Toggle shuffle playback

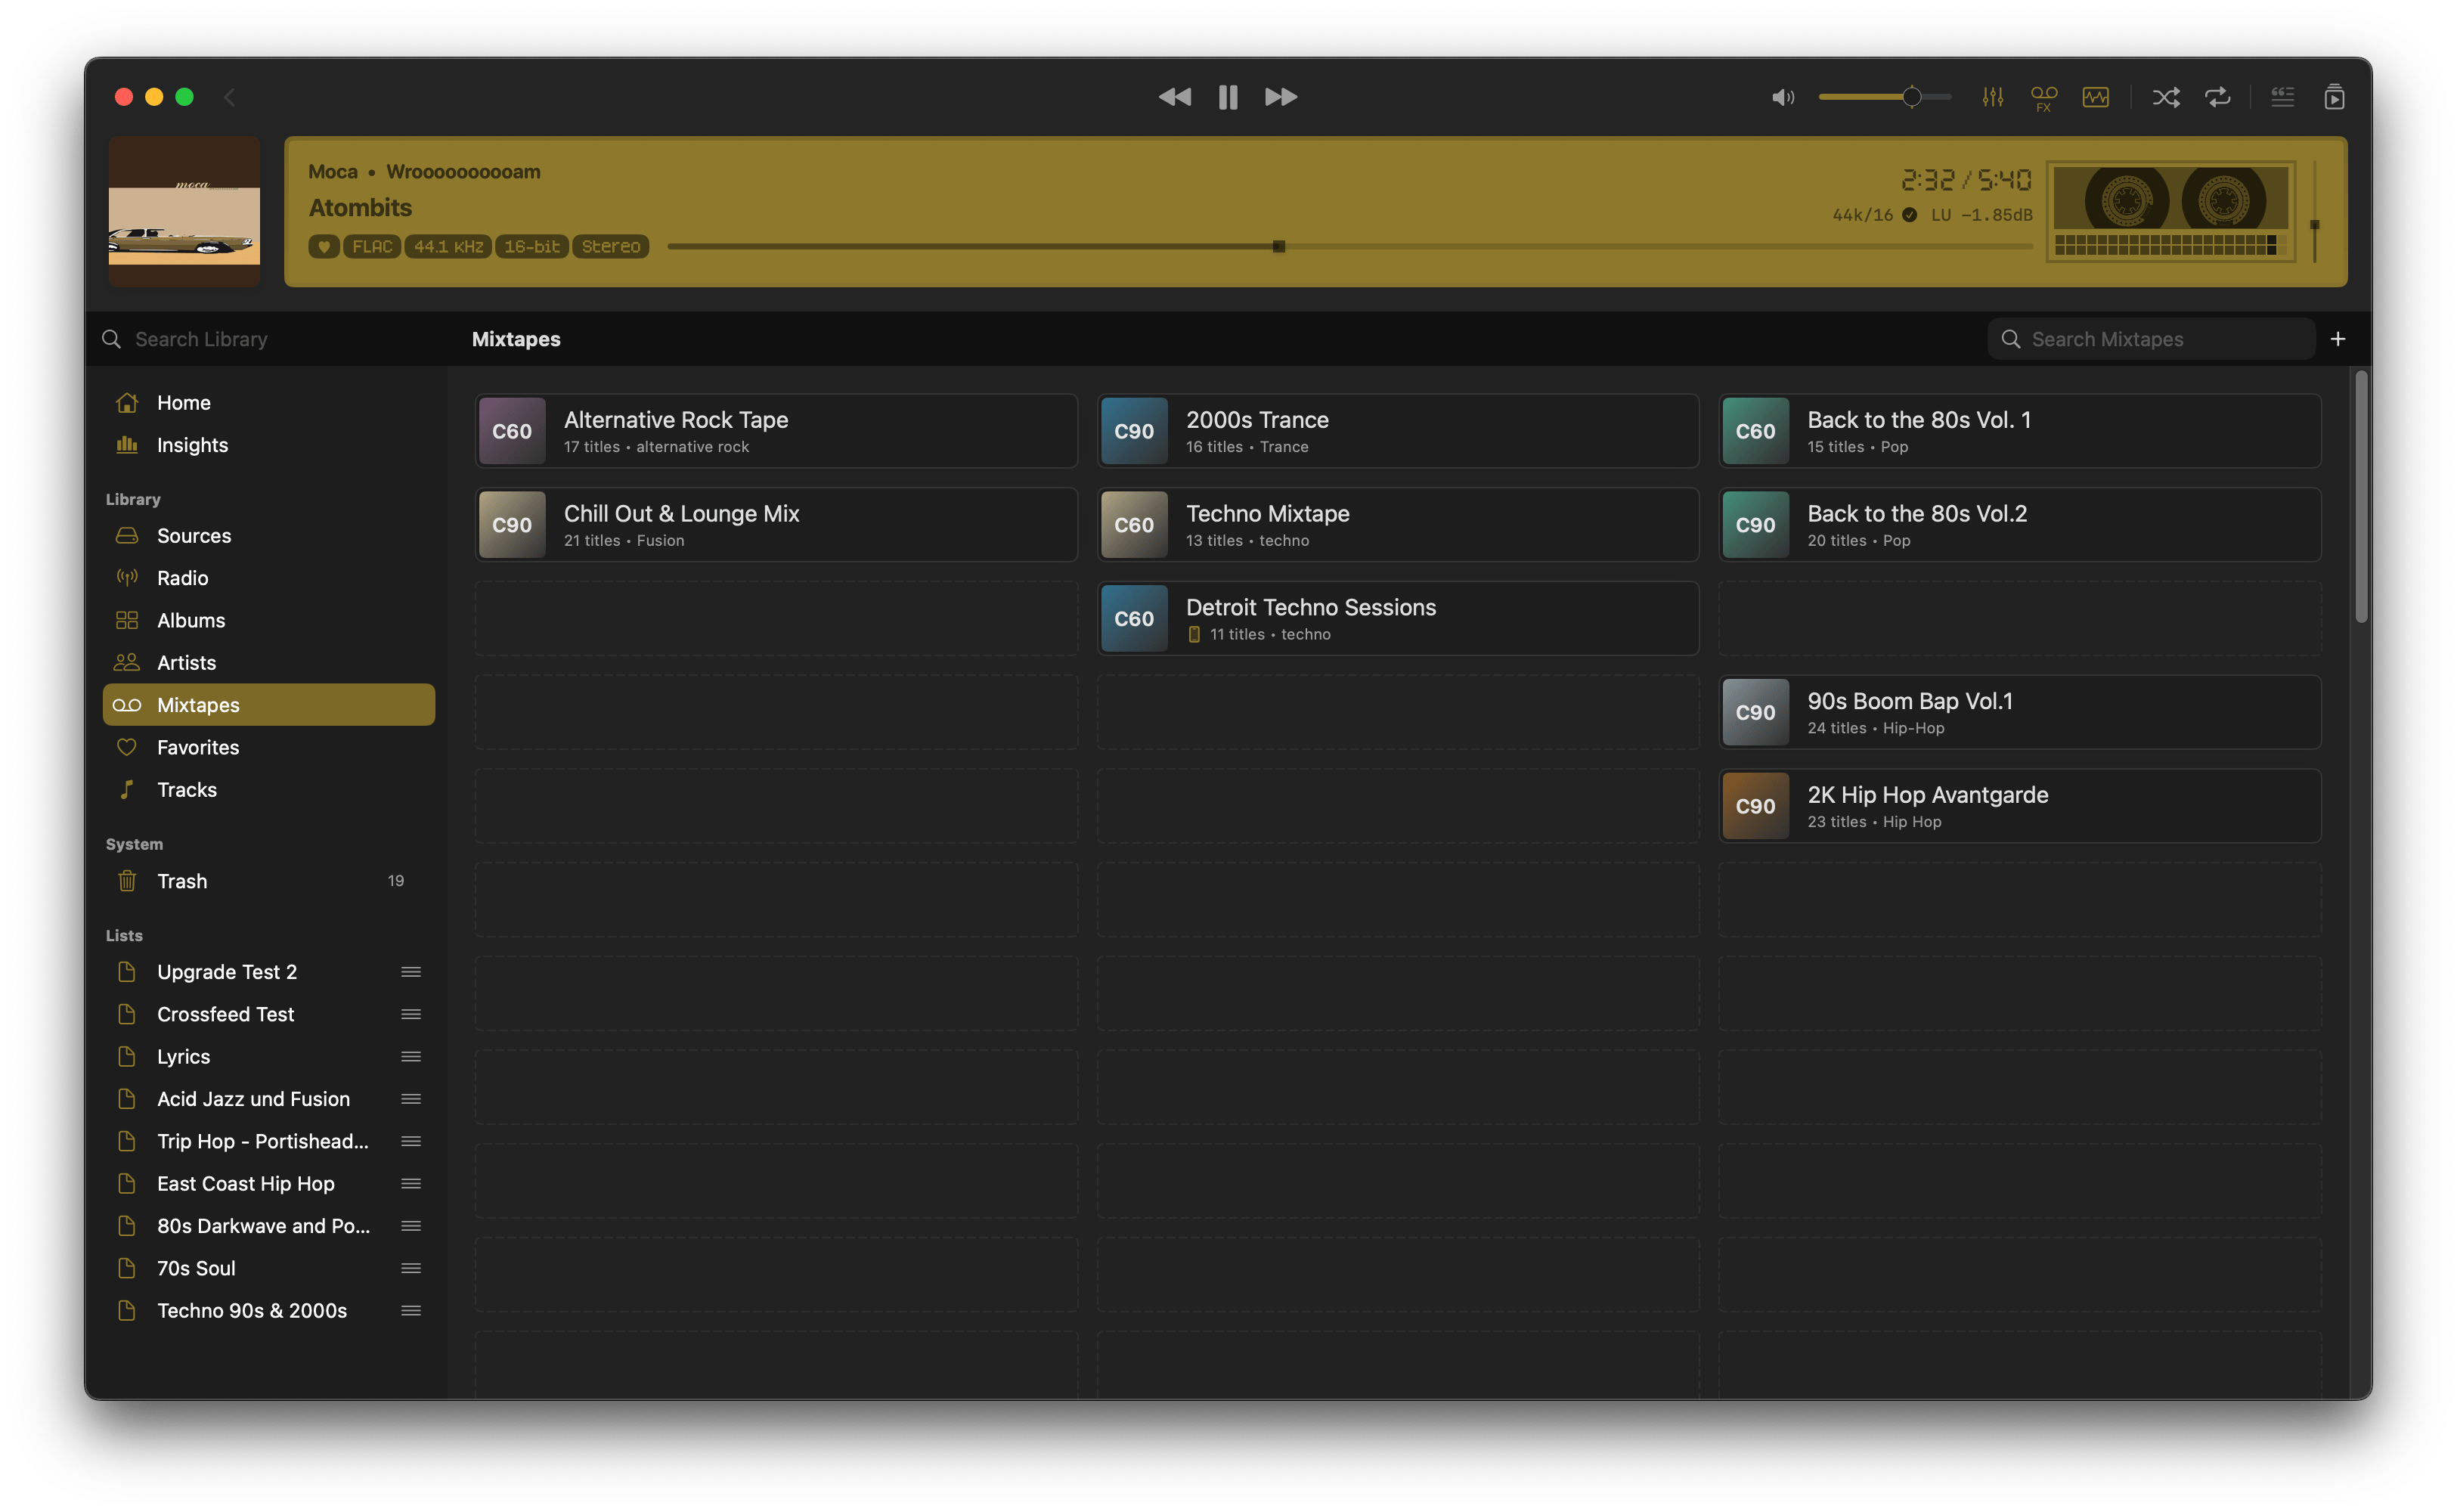tap(2166, 97)
